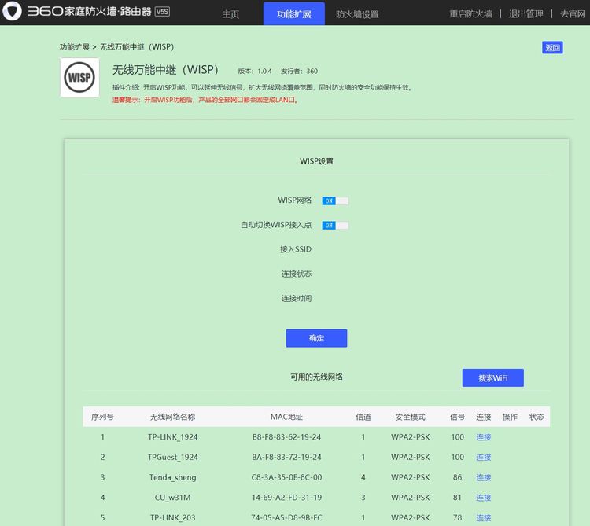Click signal value 81 for CU_w31M
This screenshot has height=526, width=590.
click(x=458, y=498)
